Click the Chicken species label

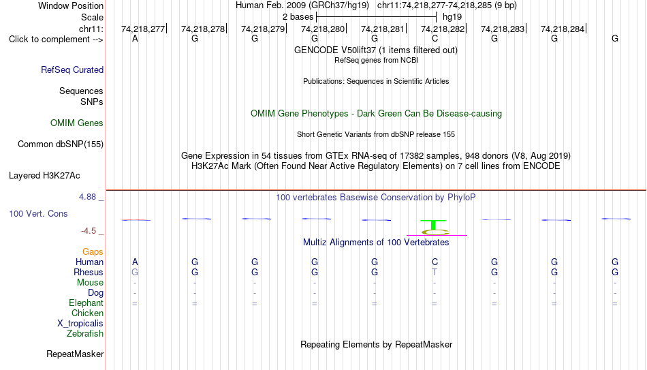tap(87, 313)
